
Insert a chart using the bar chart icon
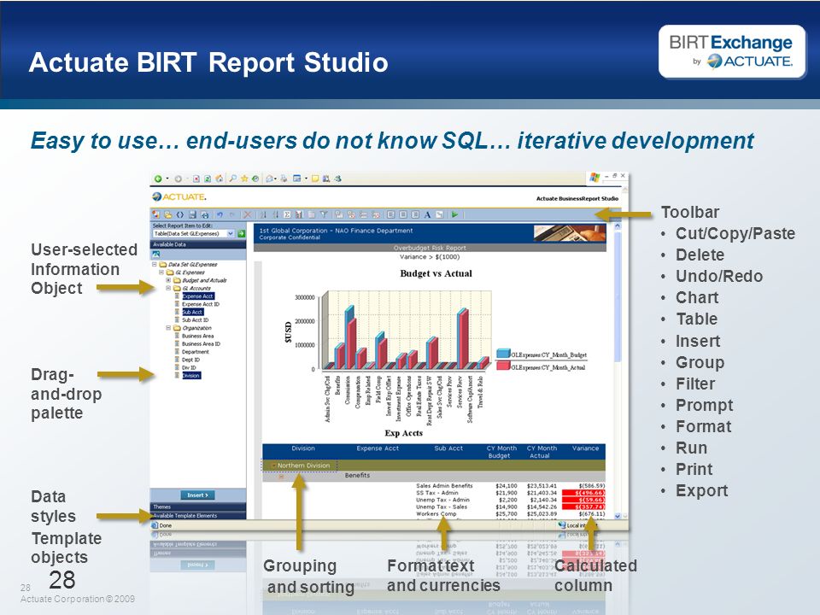pos(299,214)
